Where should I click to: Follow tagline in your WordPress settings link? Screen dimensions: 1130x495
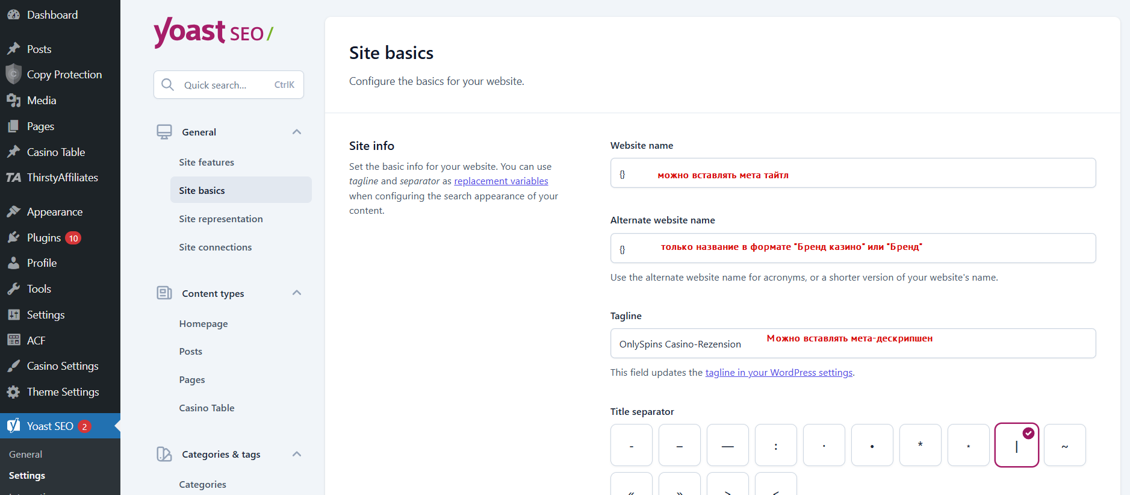(778, 373)
